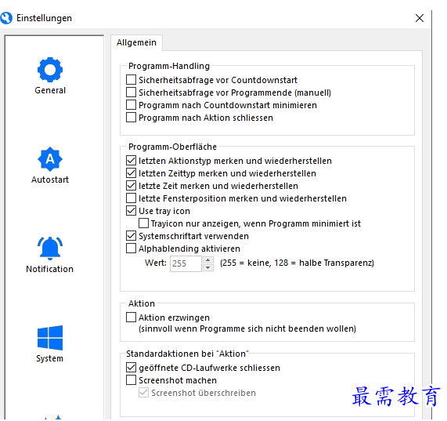
Task: Open the General settings section
Action: pyautogui.click(x=50, y=75)
